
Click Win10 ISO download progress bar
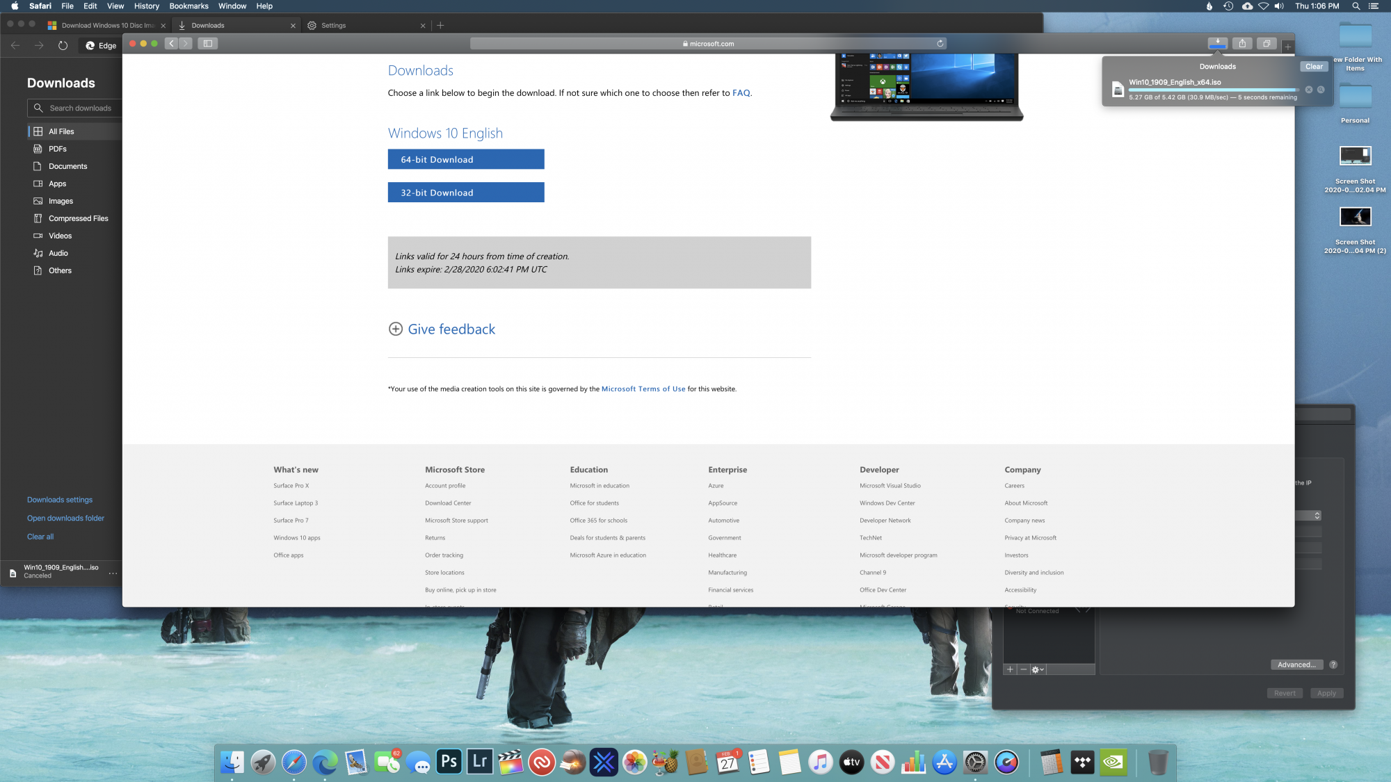point(1213,90)
